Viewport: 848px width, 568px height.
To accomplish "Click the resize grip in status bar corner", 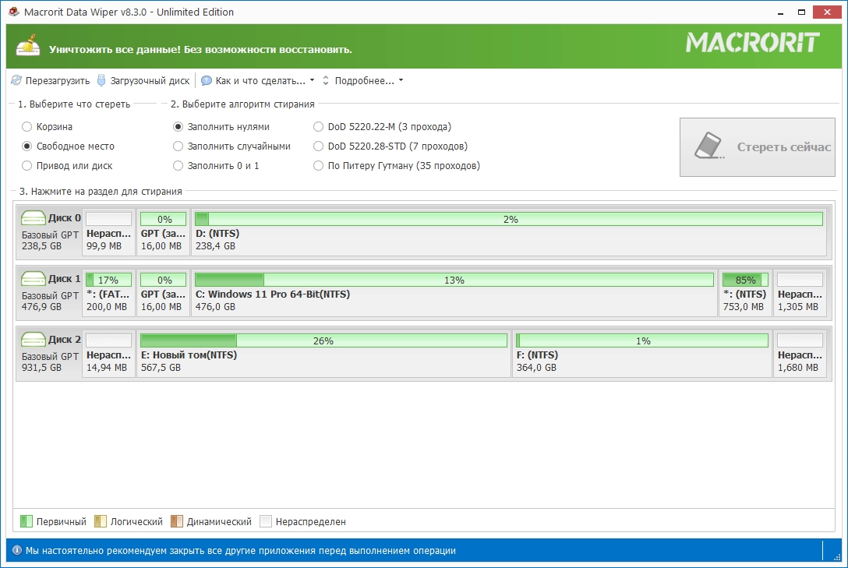I will click(x=838, y=556).
